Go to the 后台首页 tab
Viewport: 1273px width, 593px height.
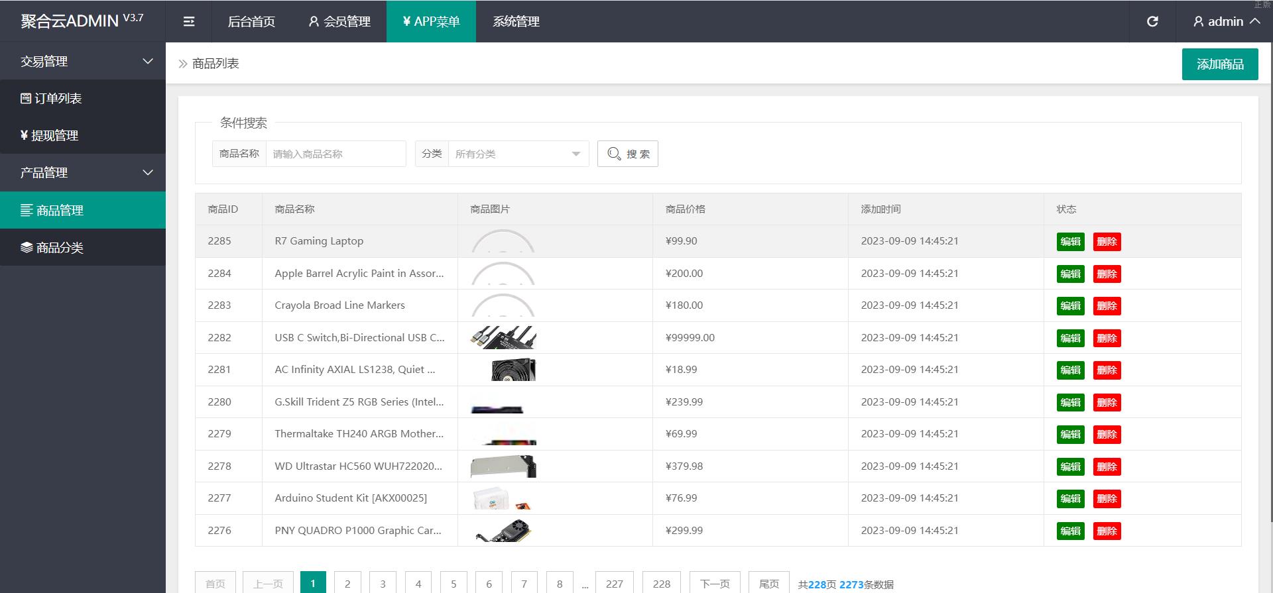tap(251, 22)
